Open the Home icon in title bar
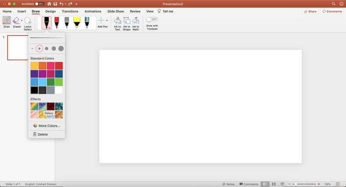 [49, 4]
